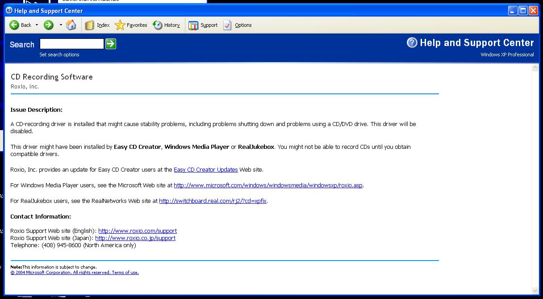Click the Help and Support Center title icon
This screenshot has height=299, width=543.
9,11
